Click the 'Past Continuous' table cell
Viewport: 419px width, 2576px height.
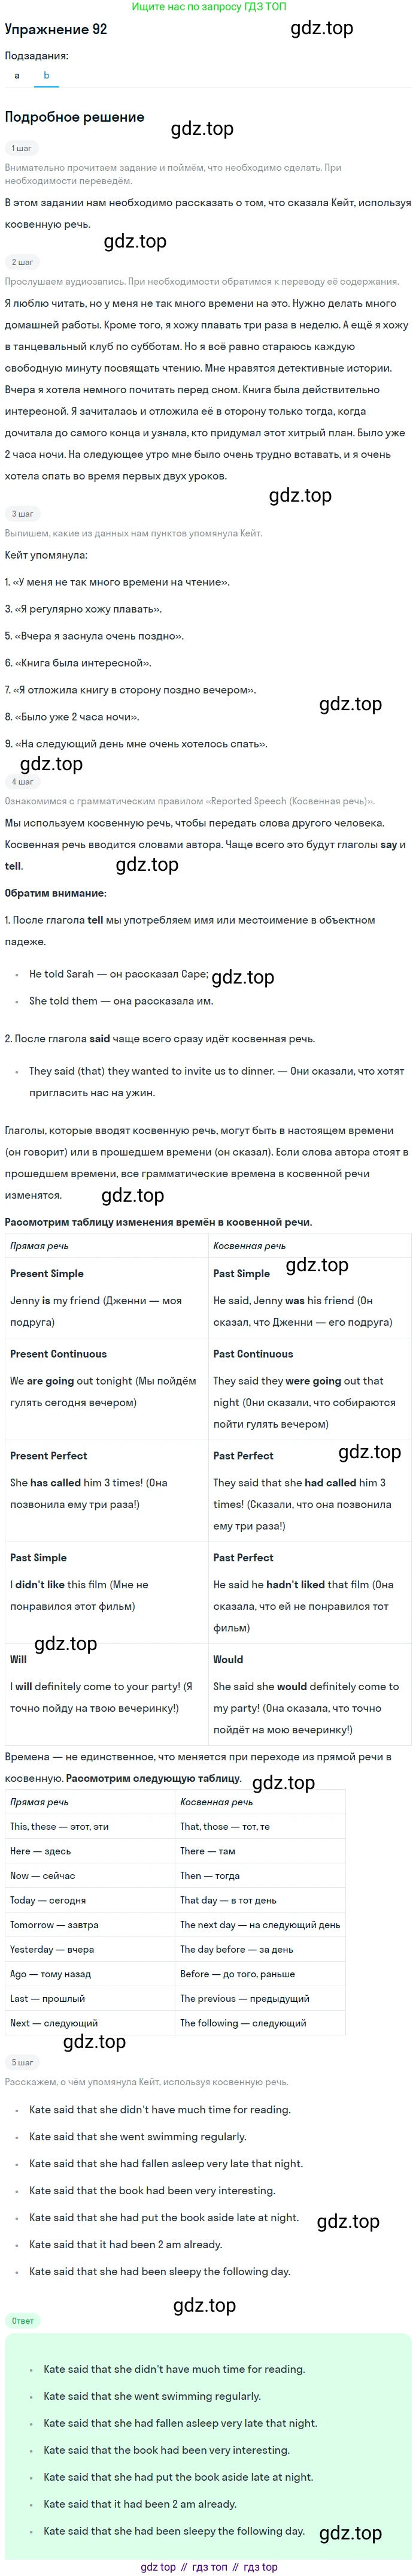[x=311, y=1390]
